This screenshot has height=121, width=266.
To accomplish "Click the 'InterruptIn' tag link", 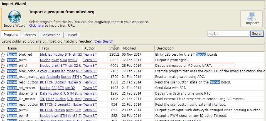I will pyautogui.click(x=63, y=105).
